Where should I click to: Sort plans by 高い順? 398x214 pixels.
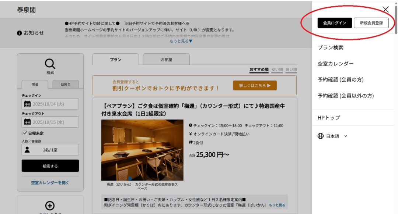click(x=291, y=69)
